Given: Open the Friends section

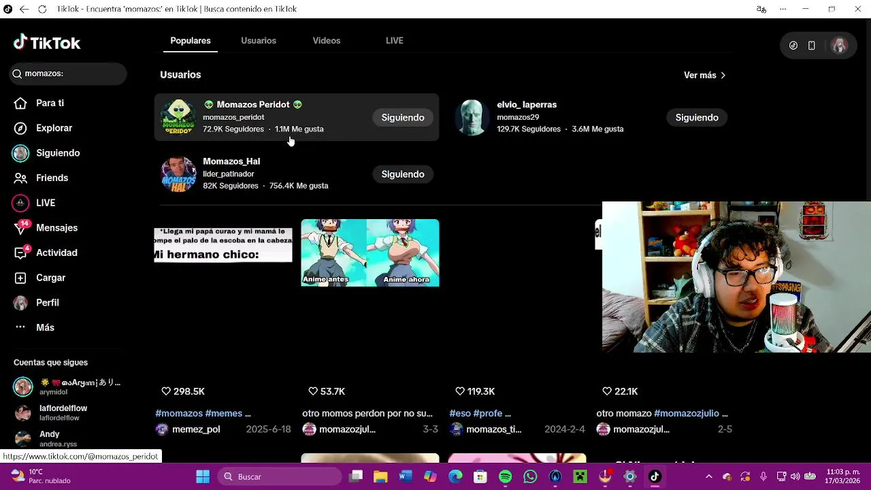Looking at the screenshot, I should (42, 178).
